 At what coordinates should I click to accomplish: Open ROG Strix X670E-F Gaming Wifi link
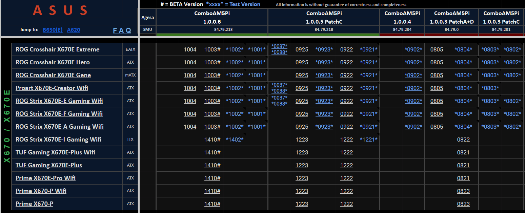pos(59,114)
